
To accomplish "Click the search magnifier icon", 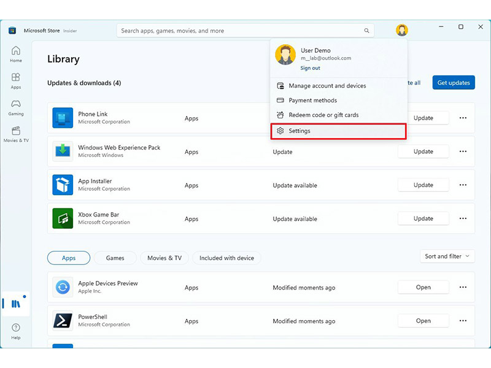I will tap(366, 31).
